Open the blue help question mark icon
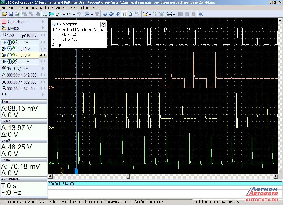283x205 pixels. [x=201, y=14]
